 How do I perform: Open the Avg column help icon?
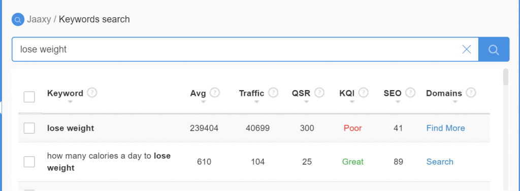pyautogui.click(x=215, y=92)
